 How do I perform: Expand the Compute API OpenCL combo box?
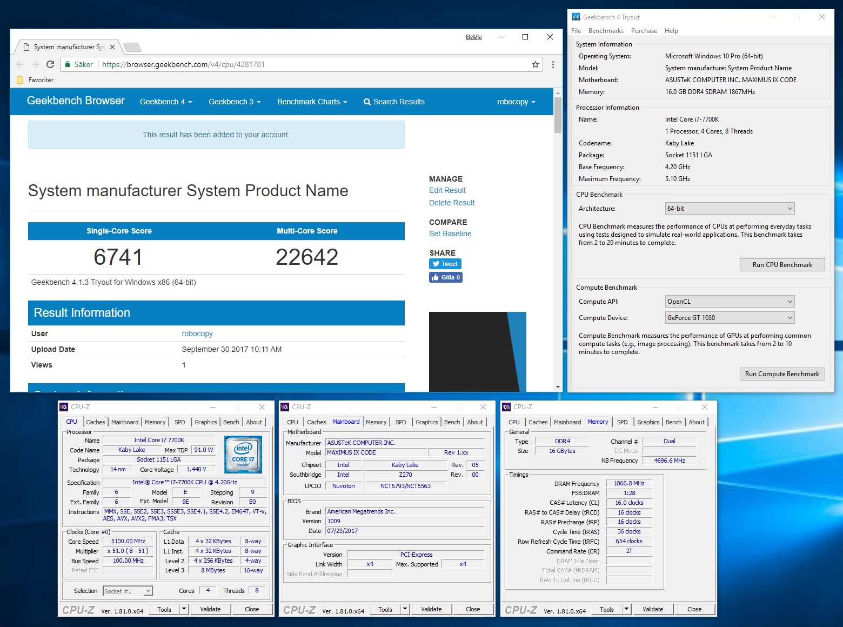pyautogui.click(x=730, y=302)
